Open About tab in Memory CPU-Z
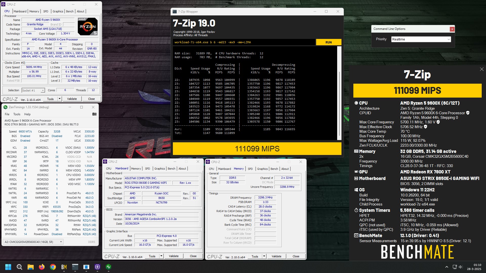The height and width of the screenshot is (273, 486). coord(285,169)
